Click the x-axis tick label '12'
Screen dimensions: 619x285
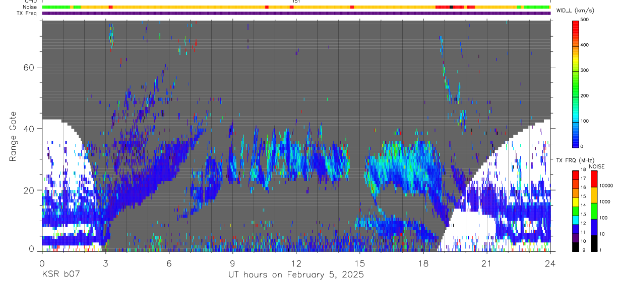point(296,264)
